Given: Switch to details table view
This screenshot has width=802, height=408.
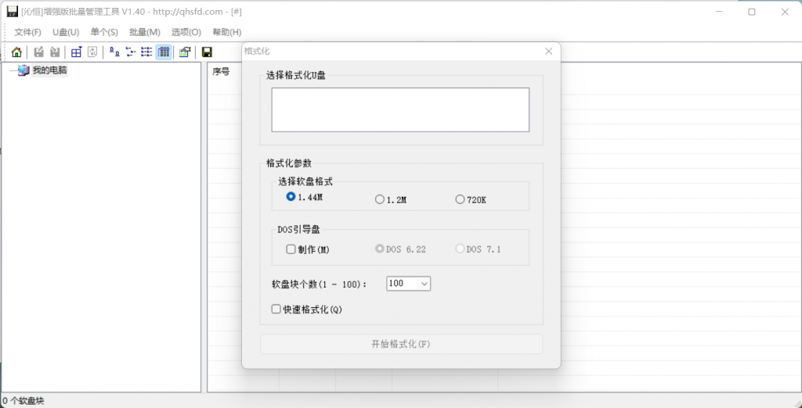Looking at the screenshot, I should pos(164,52).
